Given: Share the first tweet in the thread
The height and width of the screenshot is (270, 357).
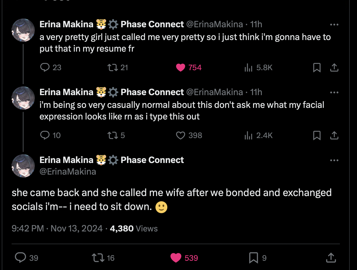Looking at the screenshot, I should pos(334,68).
